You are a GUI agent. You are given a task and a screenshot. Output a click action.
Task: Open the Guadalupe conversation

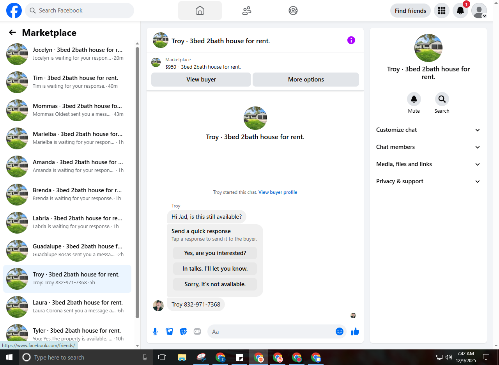tap(67, 251)
